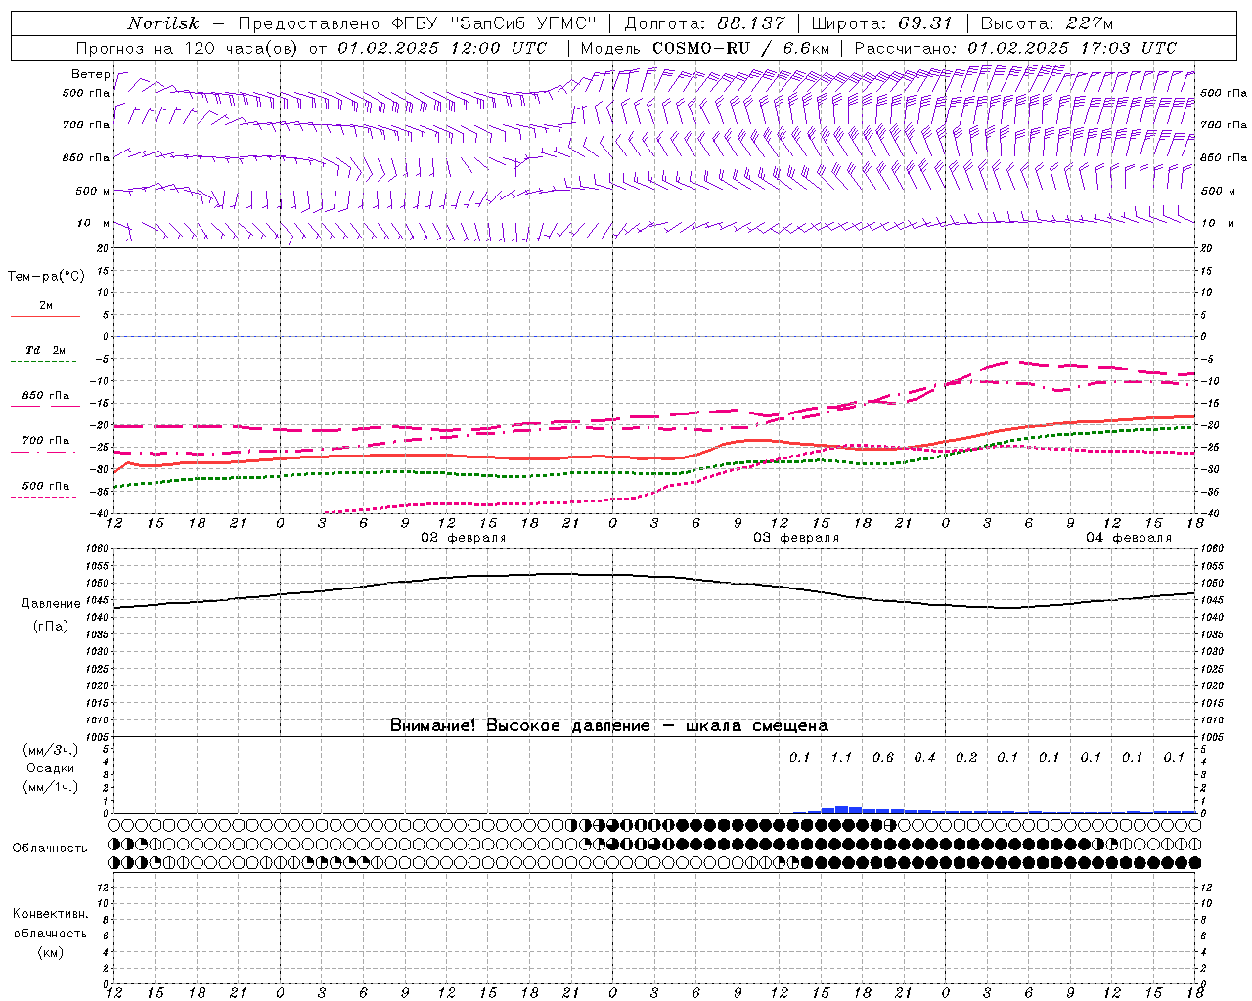Click the "Долгота: 88.137" header field
The image size is (1252, 1001).
[x=704, y=23]
